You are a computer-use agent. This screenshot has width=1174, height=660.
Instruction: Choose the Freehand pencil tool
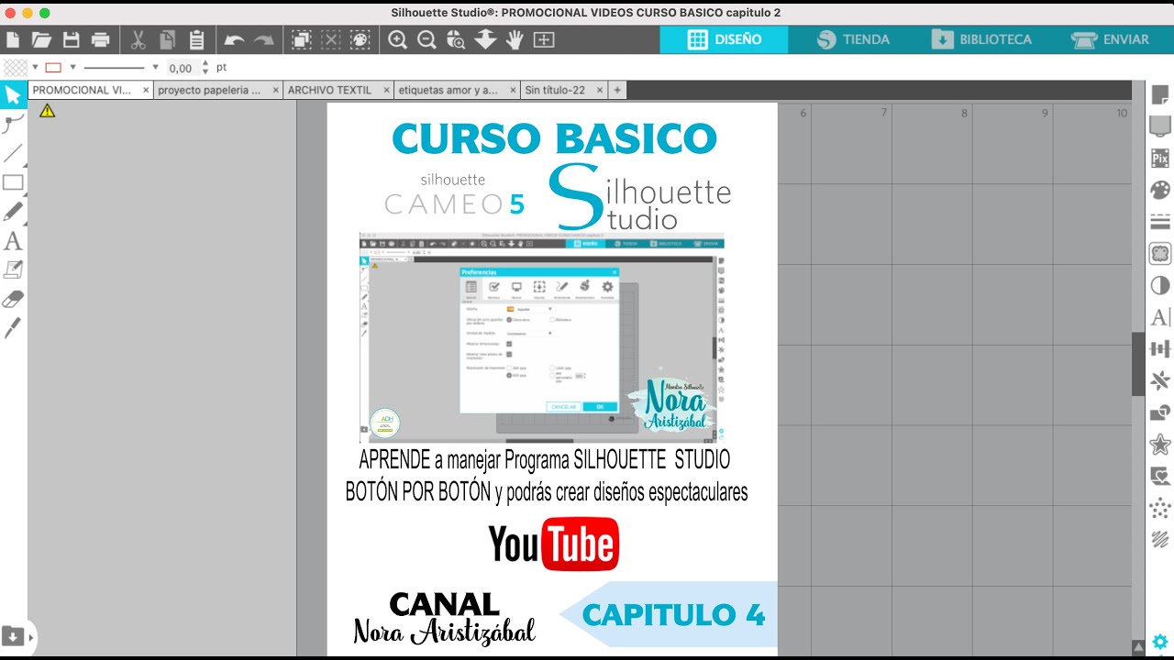tap(13, 212)
